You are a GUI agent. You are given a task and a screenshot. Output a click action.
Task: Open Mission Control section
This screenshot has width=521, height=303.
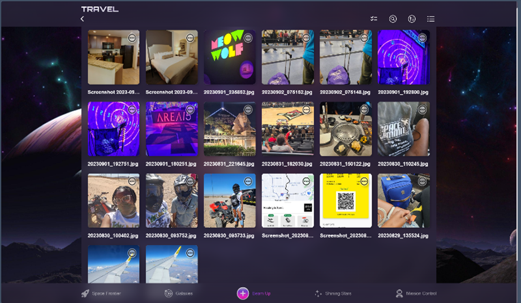click(416, 293)
